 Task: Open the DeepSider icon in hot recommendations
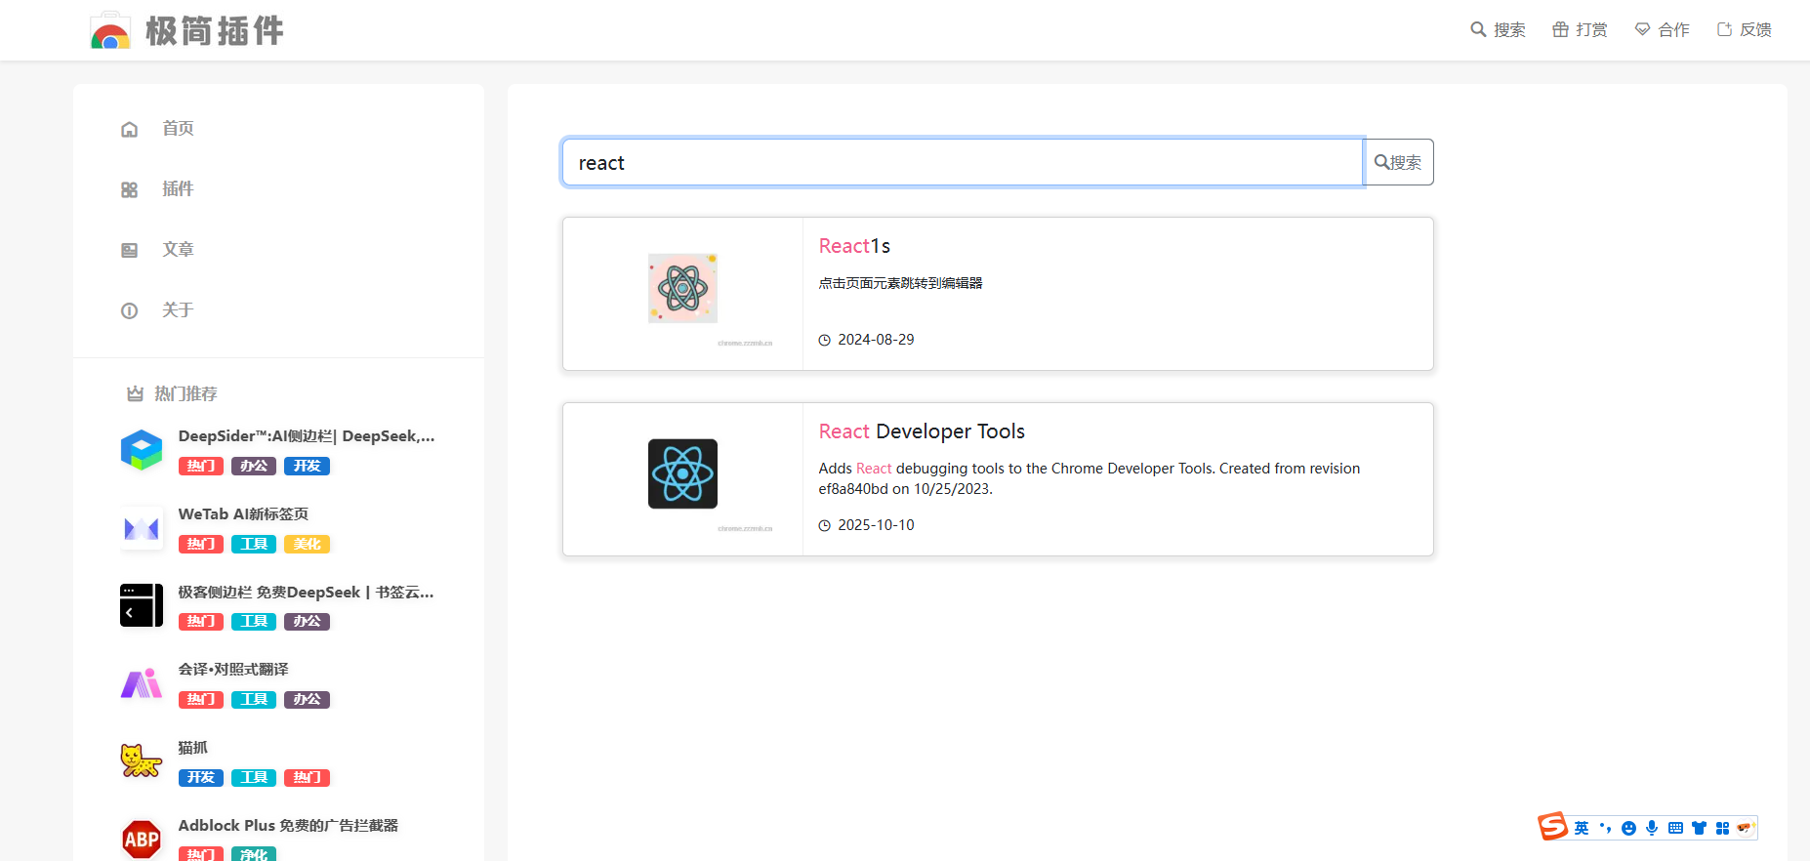click(142, 450)
